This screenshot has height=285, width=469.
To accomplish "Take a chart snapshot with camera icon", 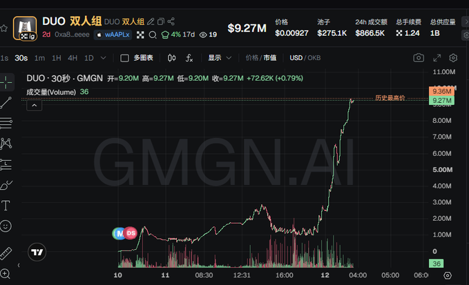I will 419,58.
